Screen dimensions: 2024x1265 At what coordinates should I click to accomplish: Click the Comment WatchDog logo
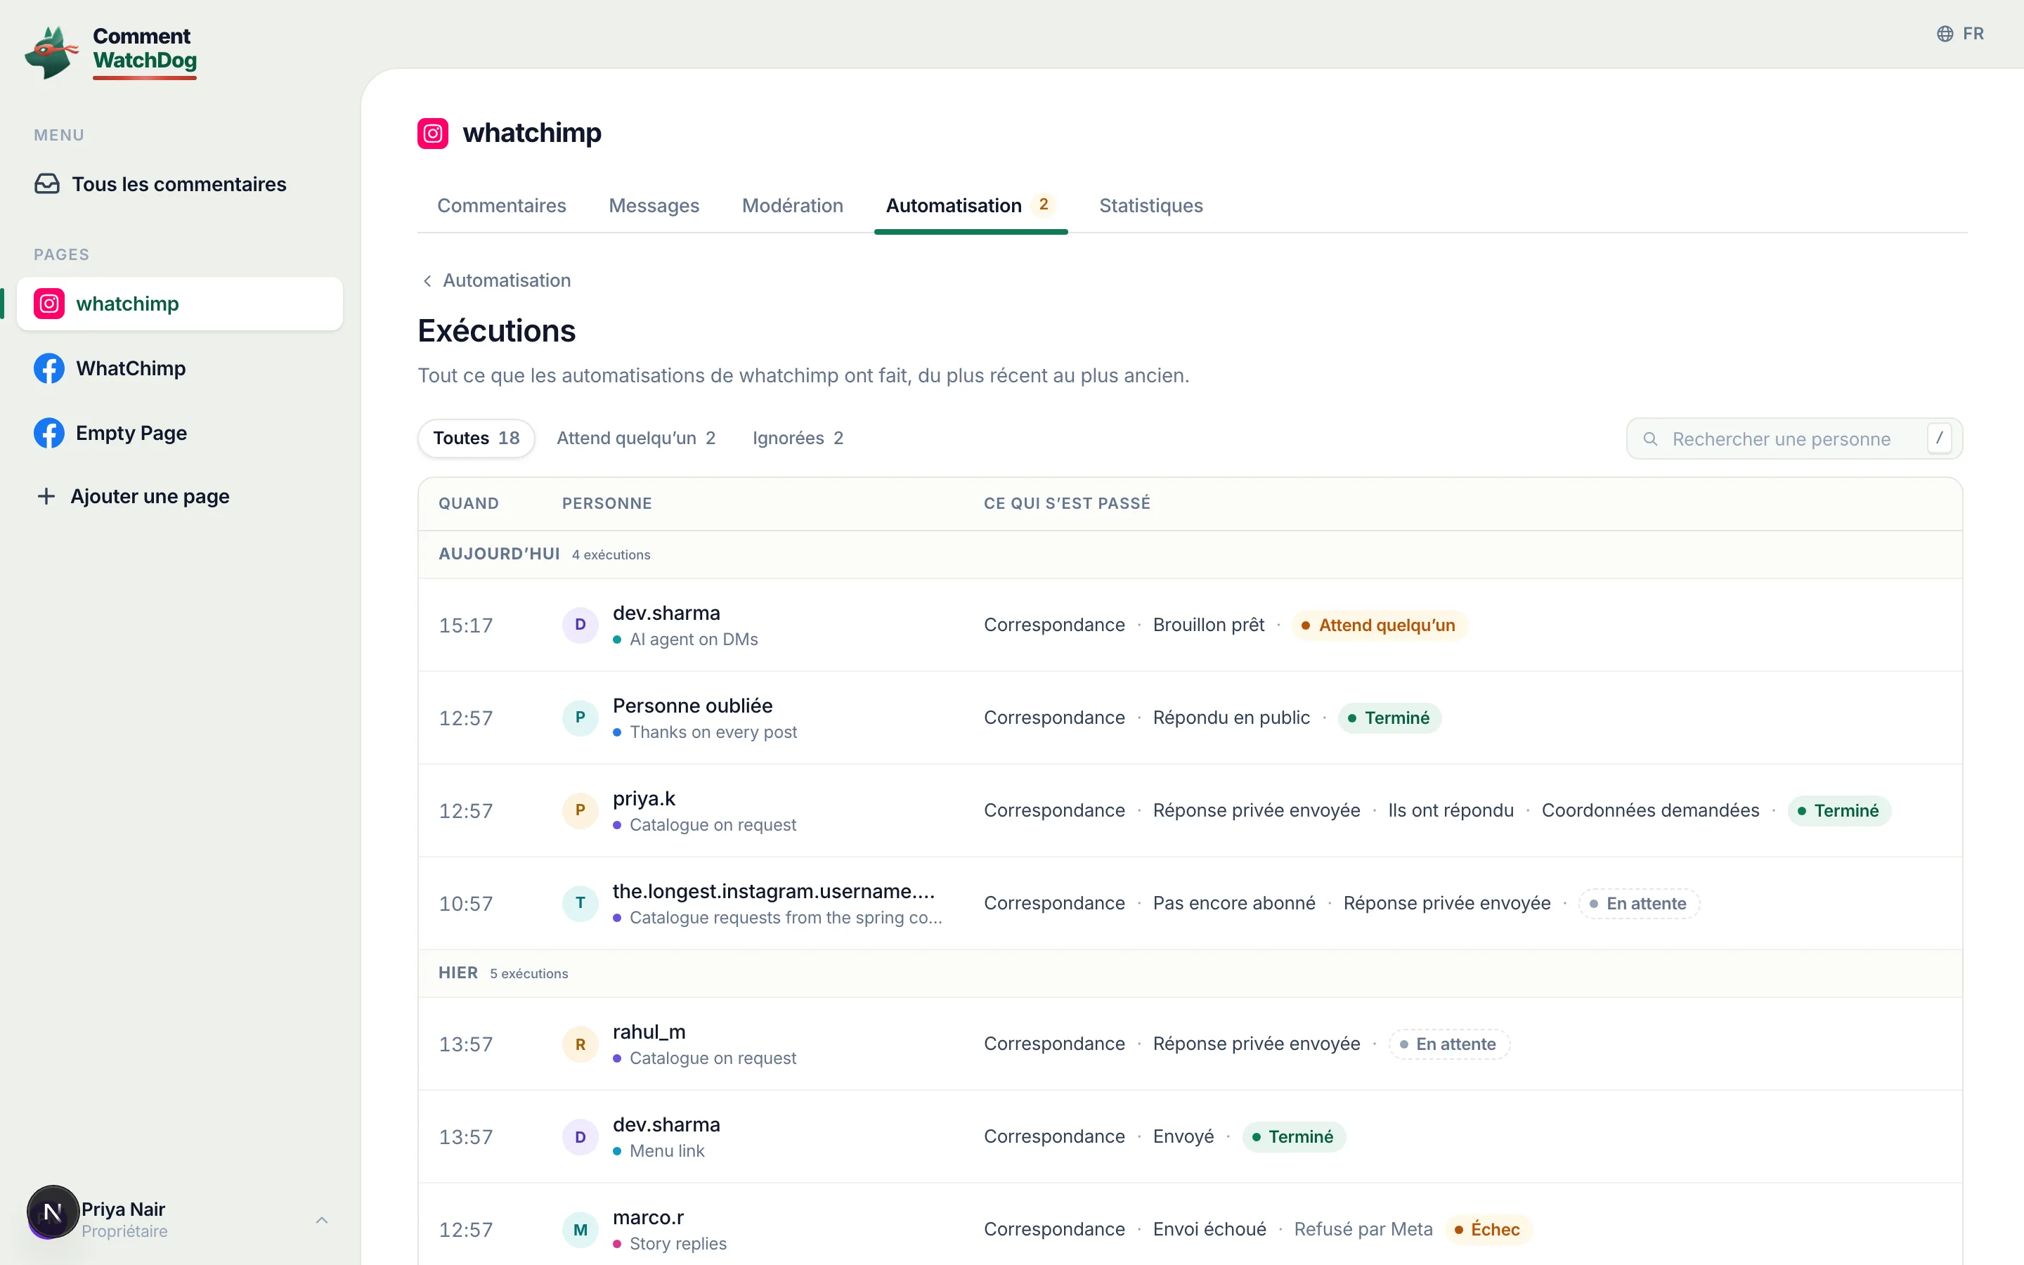111,52
